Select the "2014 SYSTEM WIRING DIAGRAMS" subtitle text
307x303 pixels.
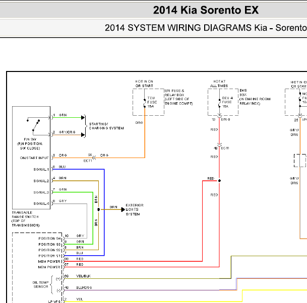pyautogui.click(x=178, y=28)
